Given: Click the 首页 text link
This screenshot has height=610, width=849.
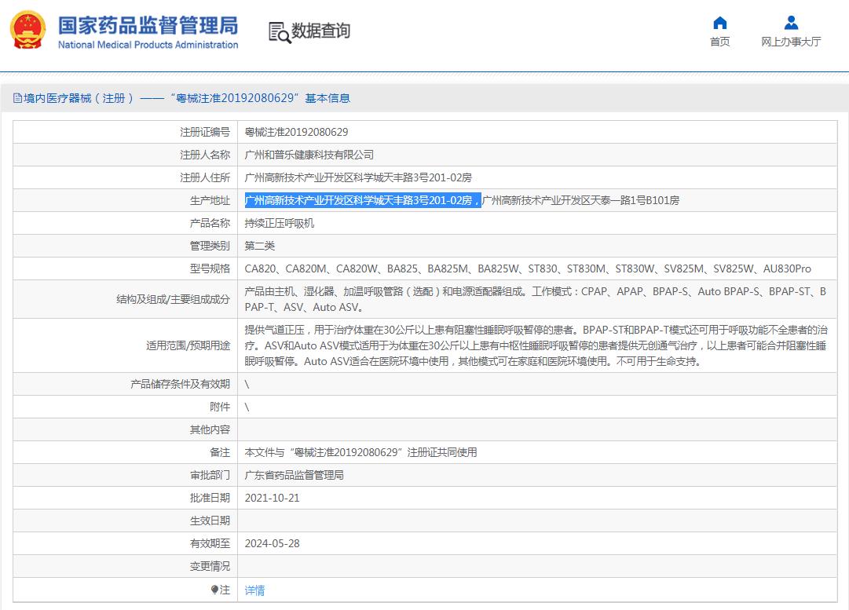Looking at the screenshot, I should pyautogui.click(x=719, y=42).
